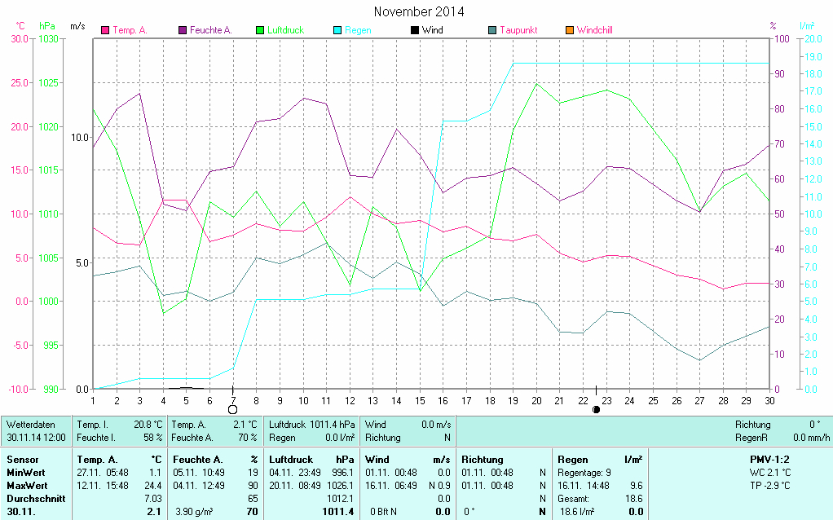833x520 pixels.
Task: Click the Regentage: 9 entry
Action: [x=584, y=473]
